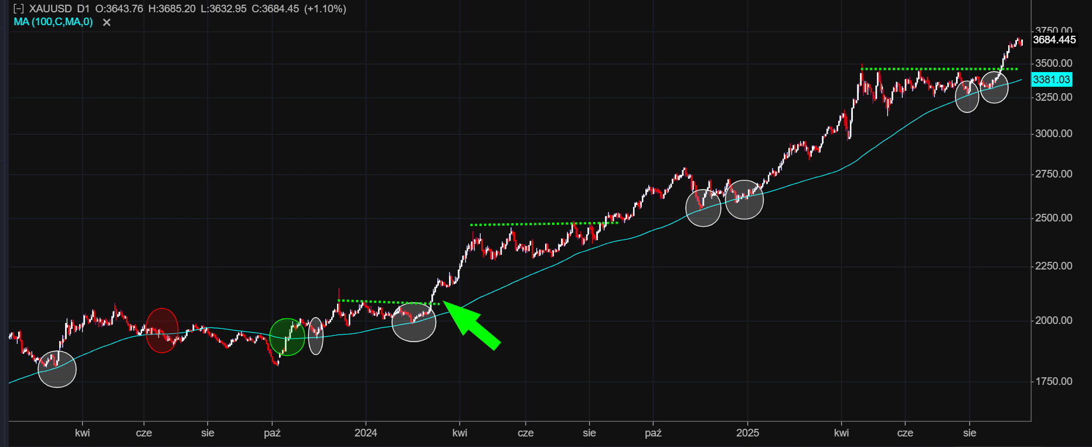
Task: Select the green ellipse marker
Action: coord(287,337)
